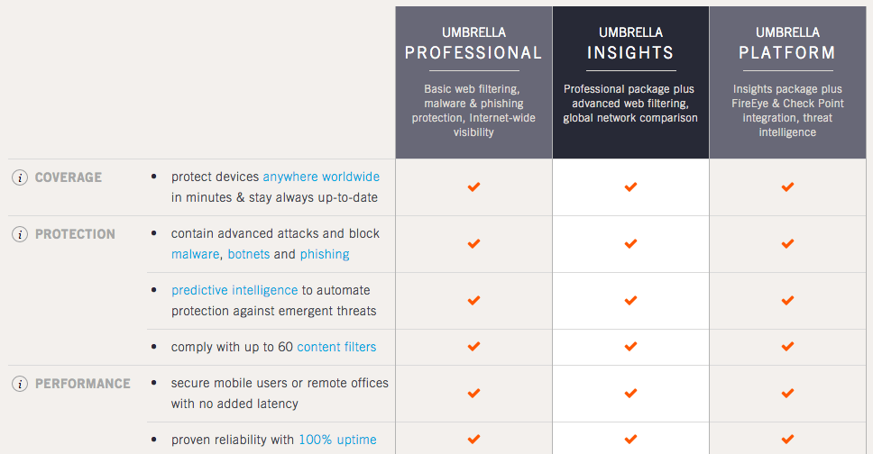Click the COVERAGE section label
Image resolution: width=873 pixels, height=454 pixels.
coord(69,177)
